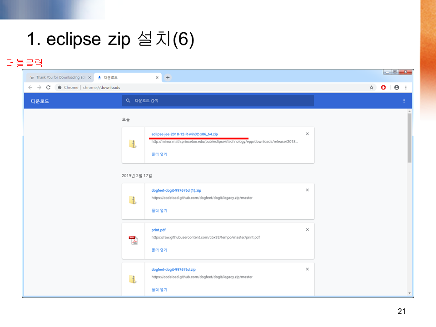Viewport: 436px width, 327px height.
Task: Maximize the Chrome window
Action: 395,72
